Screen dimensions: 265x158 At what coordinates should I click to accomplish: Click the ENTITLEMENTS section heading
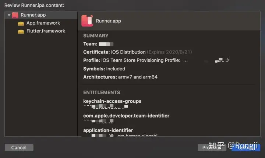pyautogui.click(x=102, y=92)
